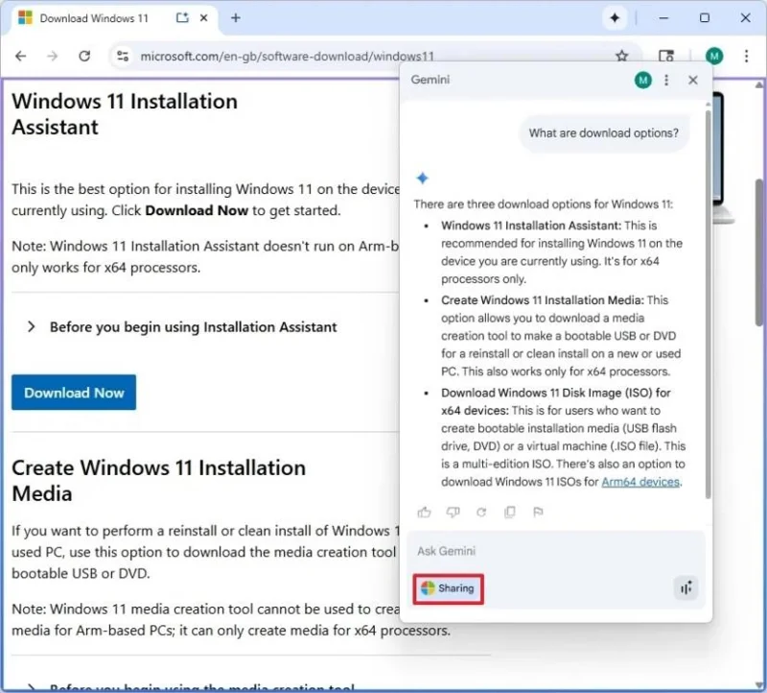Click the Windows 11 Installation Assistant heading
This screenshot has height=693, width=767.
coord(125,114)
